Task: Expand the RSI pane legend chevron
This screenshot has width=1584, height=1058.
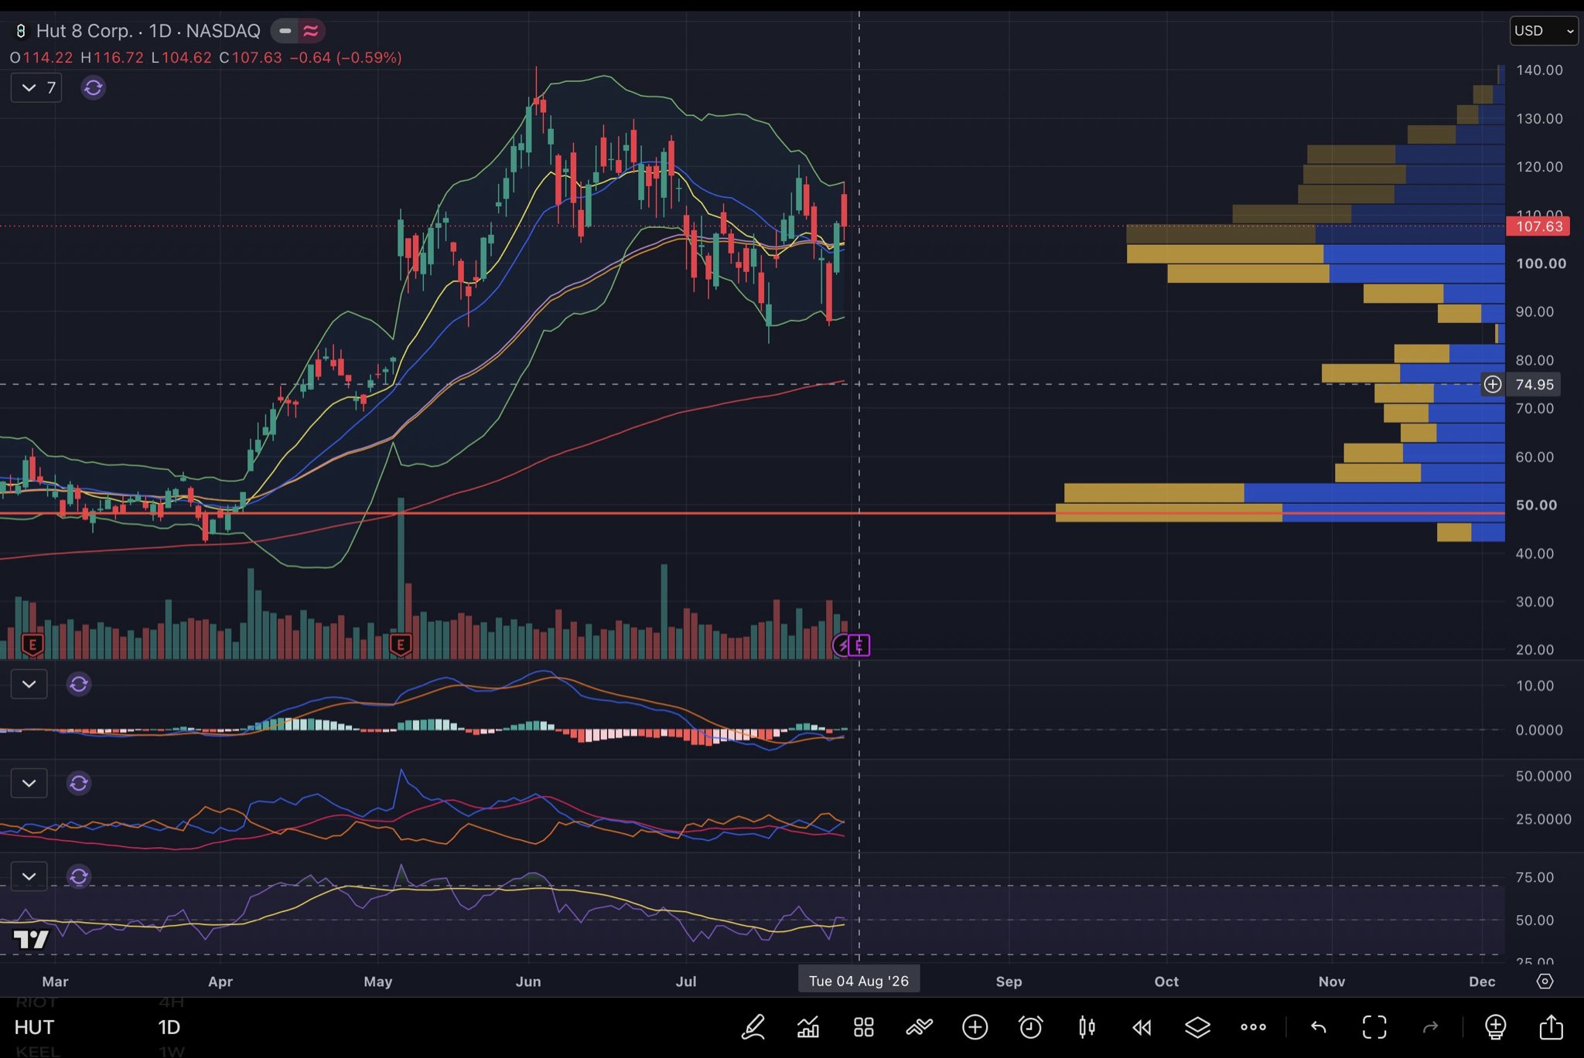Action: pyautogui.click(x=29, y=876)
